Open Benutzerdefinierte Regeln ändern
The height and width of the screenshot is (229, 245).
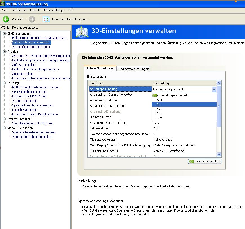(35, 114)
